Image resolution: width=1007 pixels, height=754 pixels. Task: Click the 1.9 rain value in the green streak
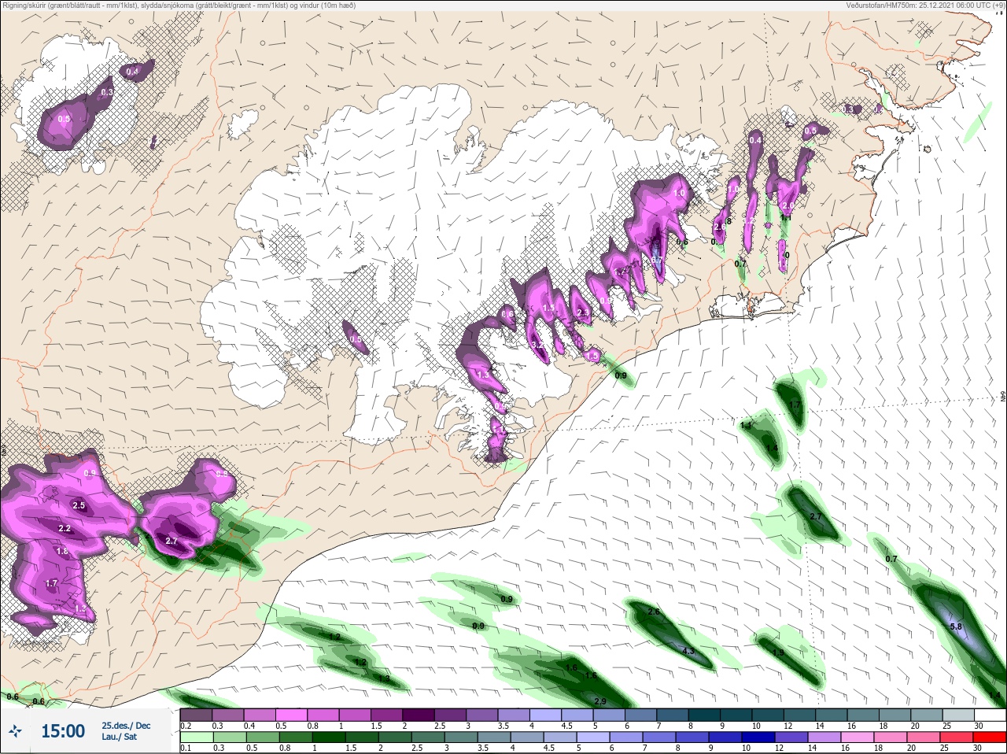pos(778,652)
